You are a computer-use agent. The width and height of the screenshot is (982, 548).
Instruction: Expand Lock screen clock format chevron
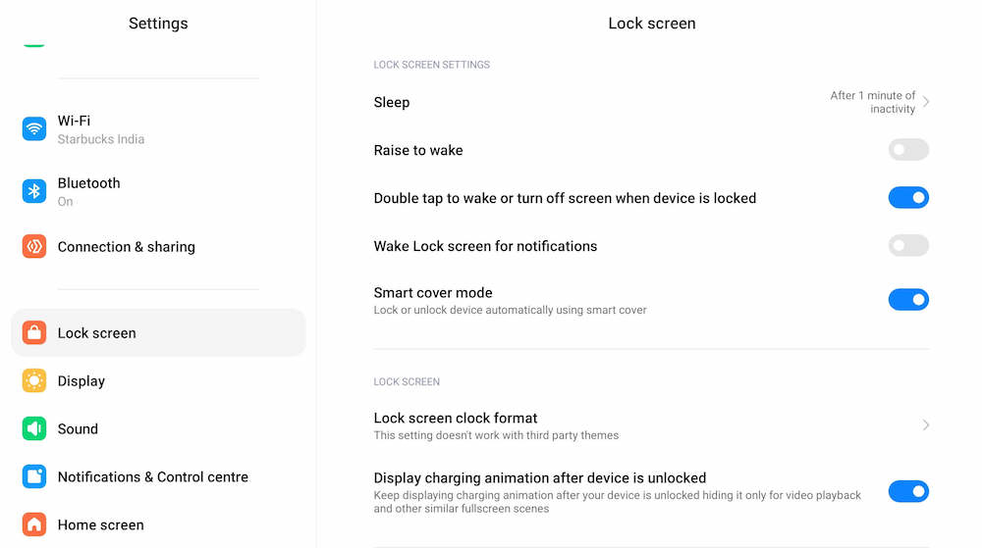(x=926, y=424)
